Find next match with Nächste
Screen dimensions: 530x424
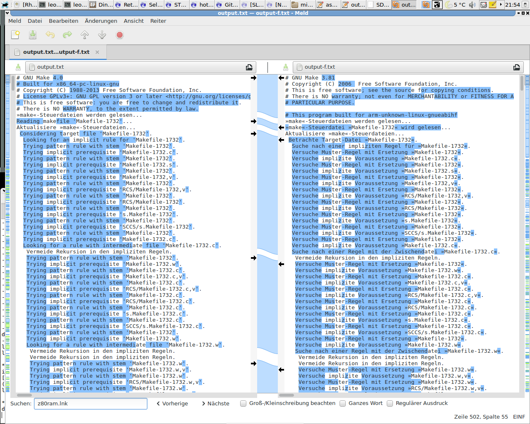coord(216,404)
